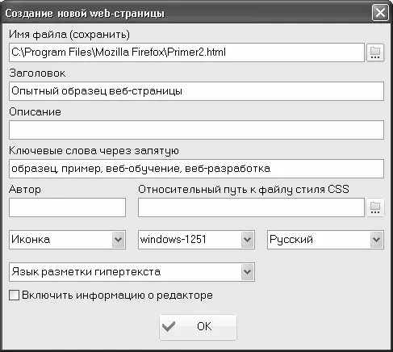The image size is (393, 352).
Task: Click the OK checkmark icon
Action: pyautogui.click(x=169, y=326)
